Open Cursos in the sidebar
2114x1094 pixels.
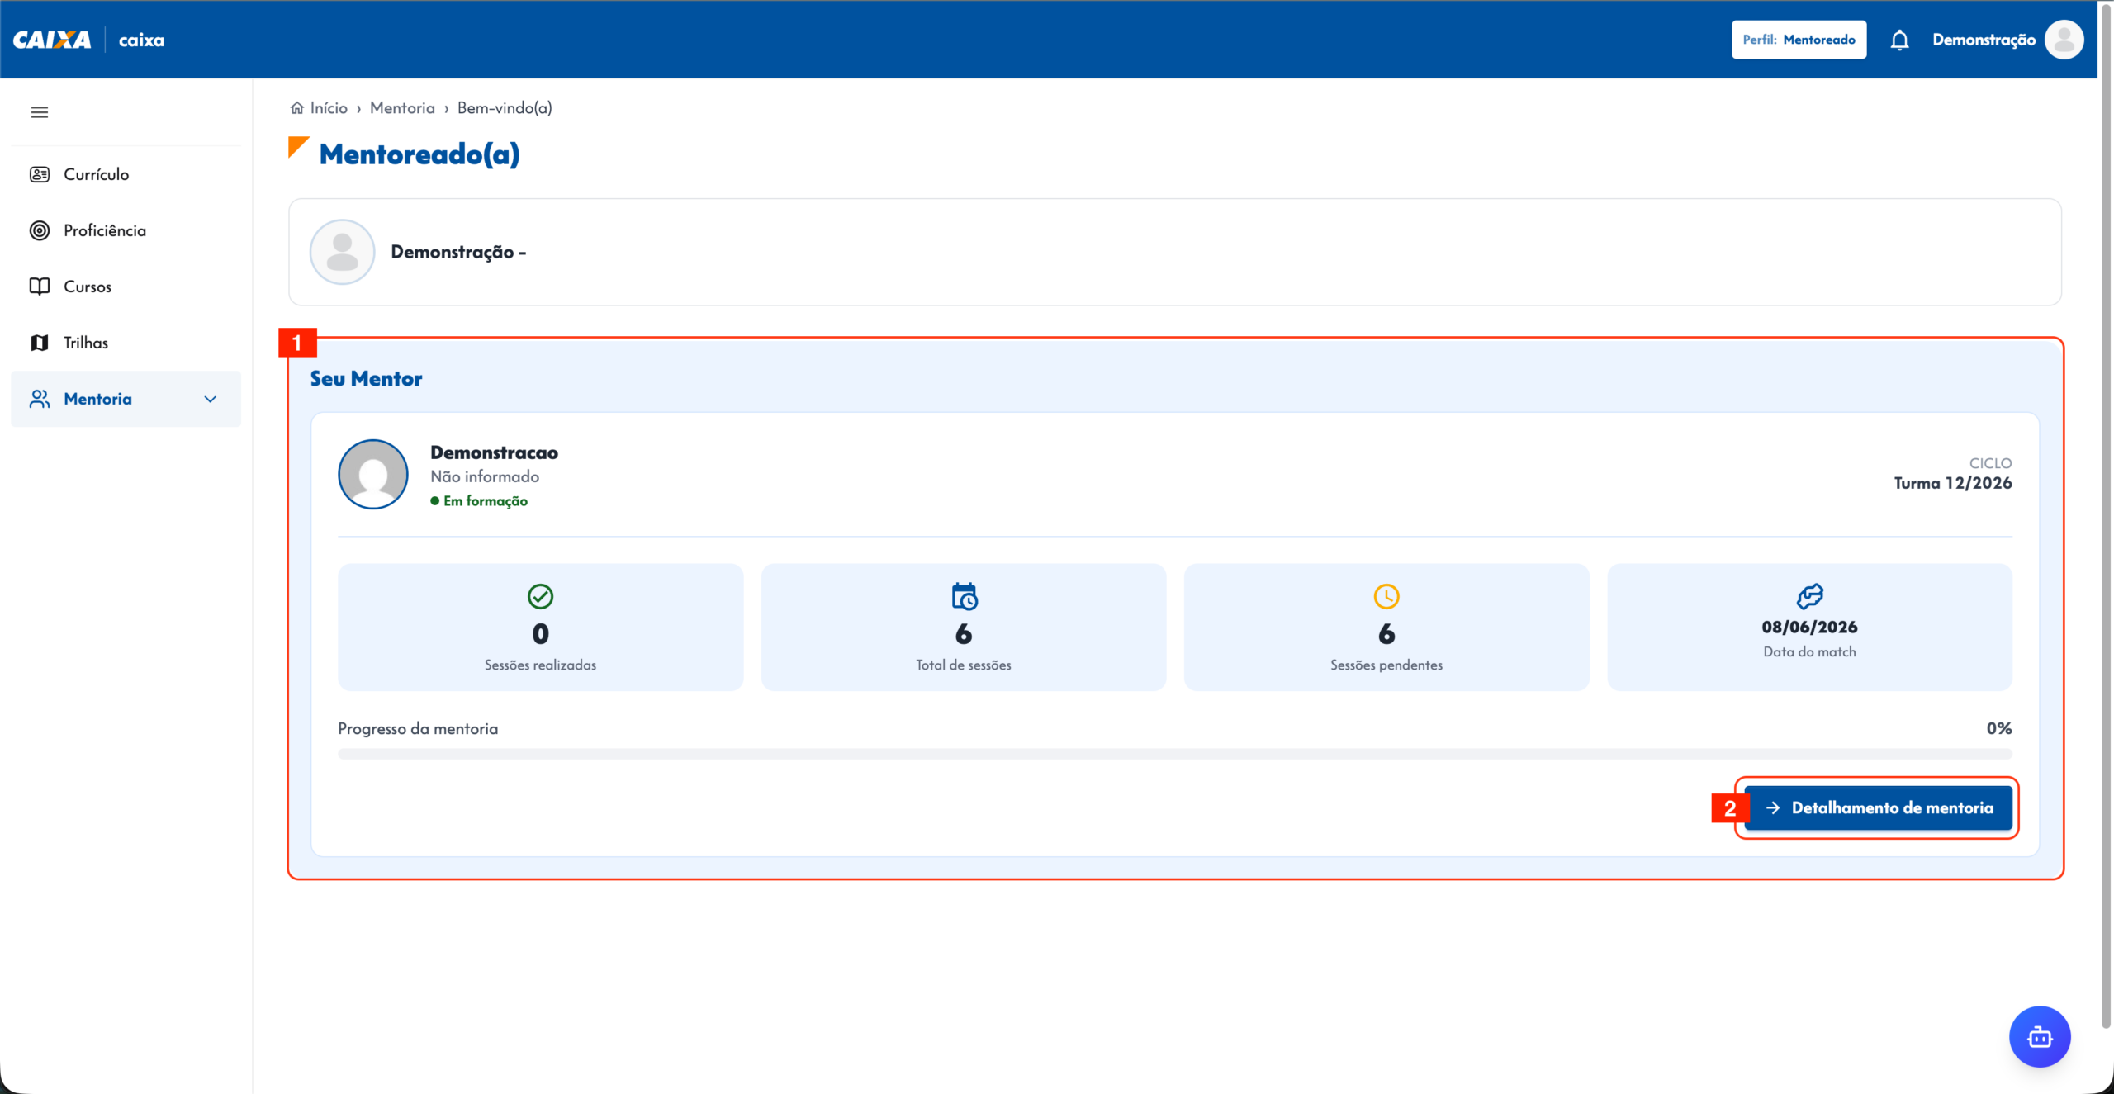coord(126,287)
